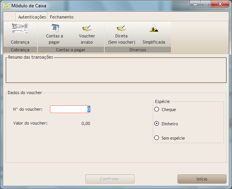Click the Contas a pagar calendar icon
Image resolution: width=232 pixels, height=189 pixels.
pyautogui.click(x=55, y=29)
